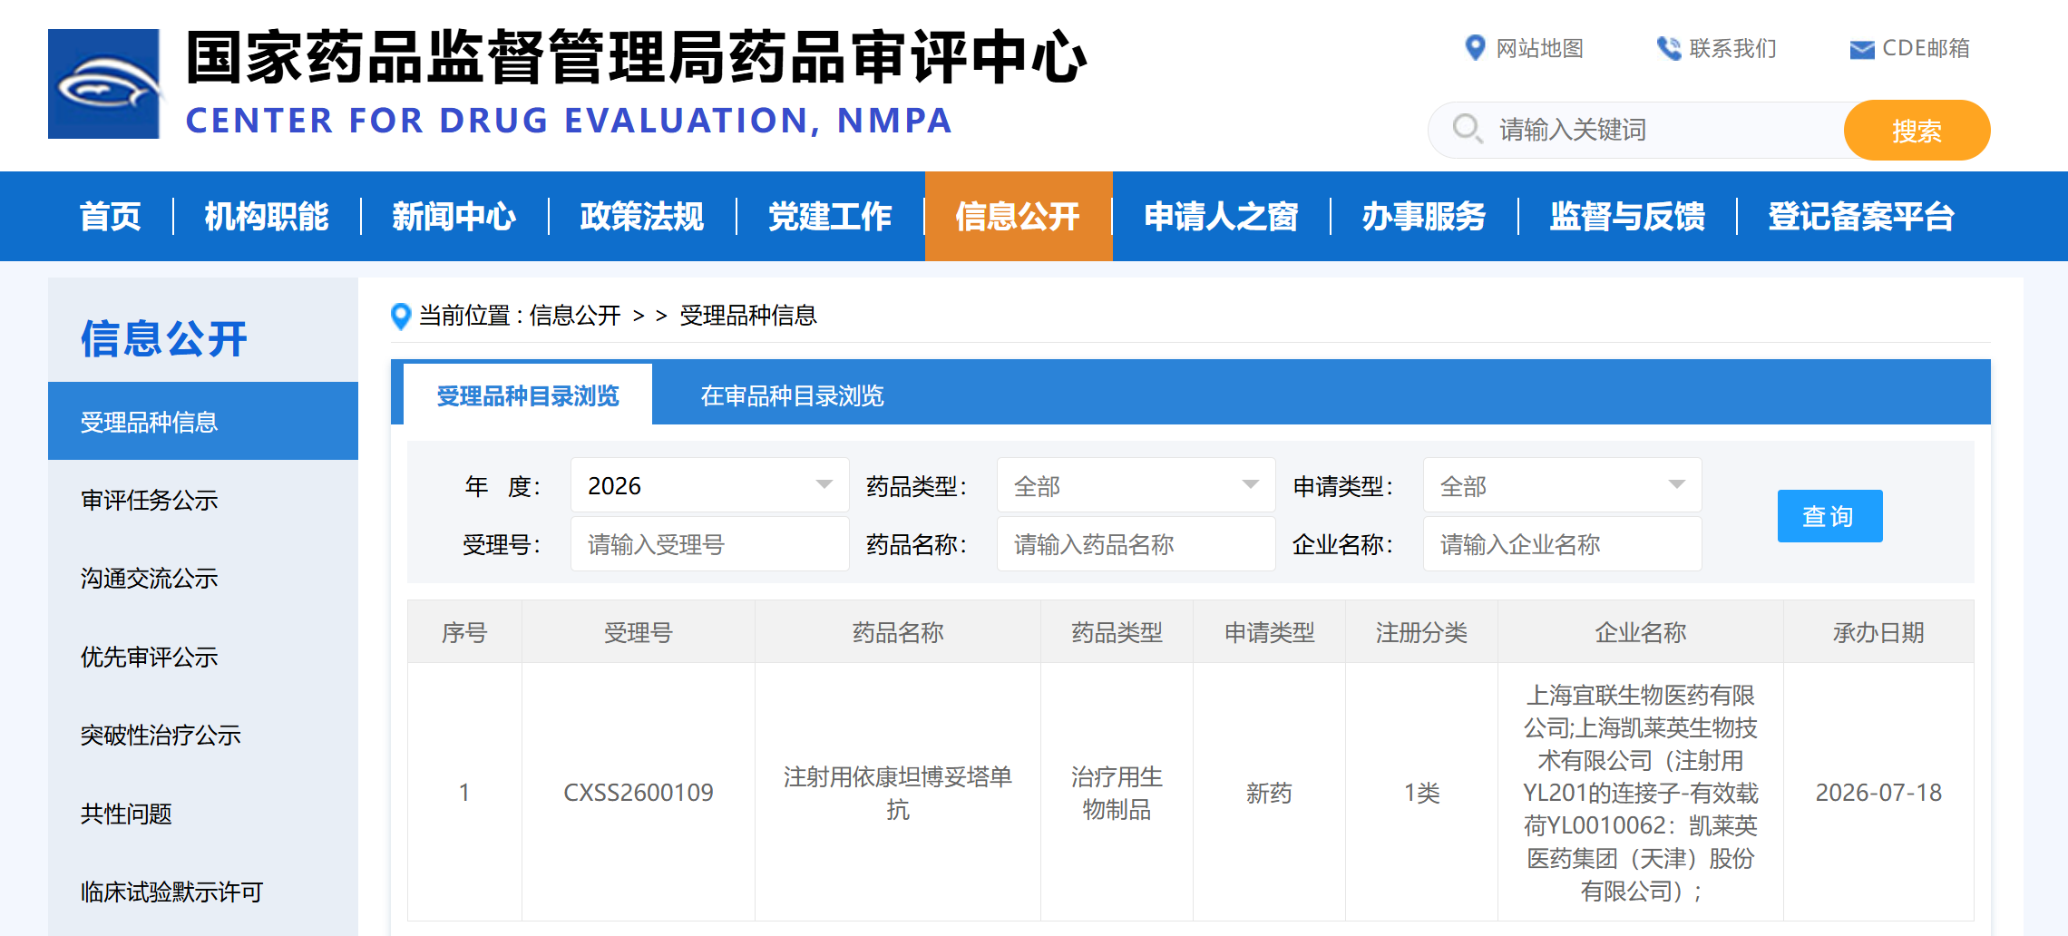
Task: Open 优先审评公示 in sidebar
Action: [x=203, y=657]
